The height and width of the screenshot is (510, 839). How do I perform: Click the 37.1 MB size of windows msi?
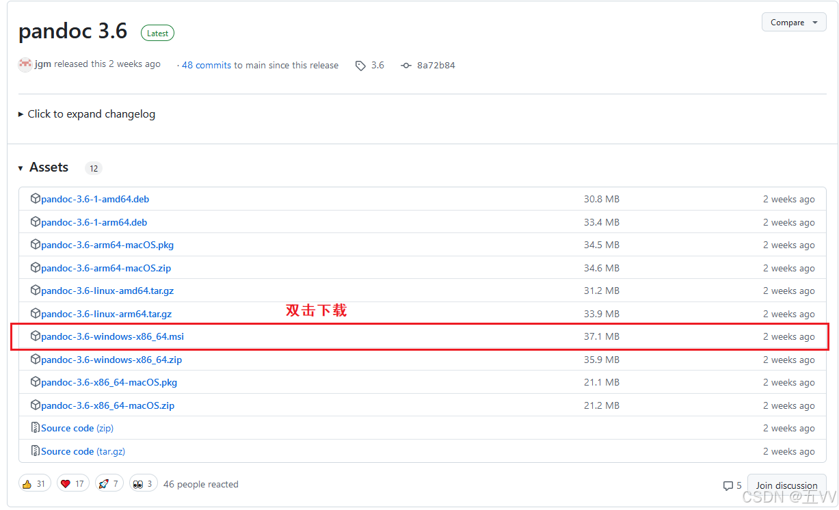pyautogui.click(x=602, y=336)
